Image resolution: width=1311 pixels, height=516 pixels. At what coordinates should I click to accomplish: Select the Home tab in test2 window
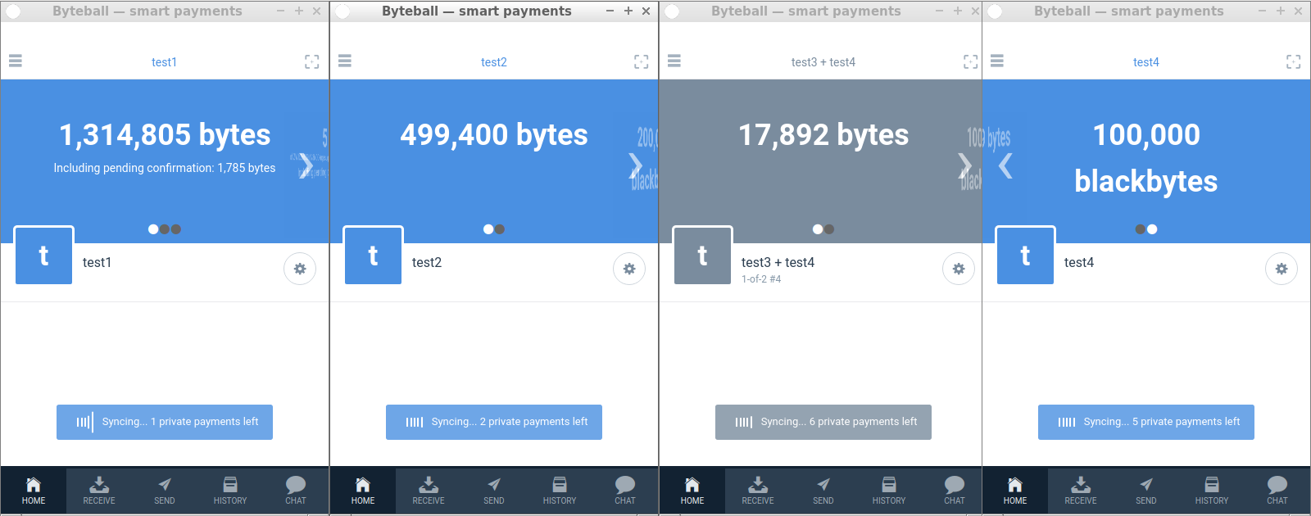pos(363,491)
